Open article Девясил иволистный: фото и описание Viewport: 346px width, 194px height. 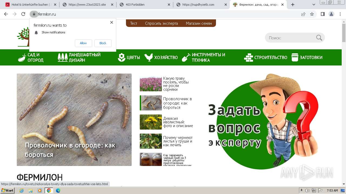178,122
